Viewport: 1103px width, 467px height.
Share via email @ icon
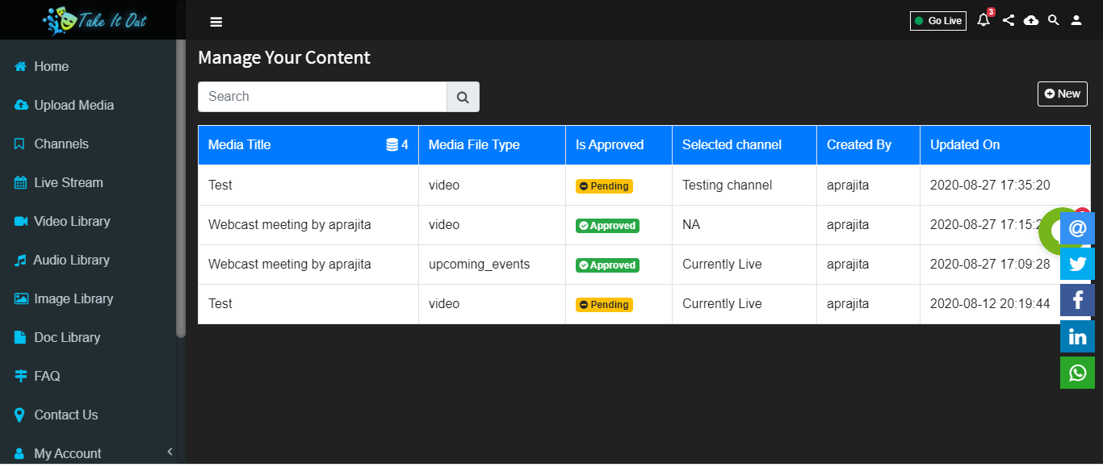[1077, 229]
